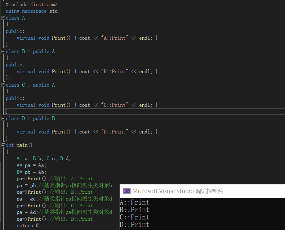Viewport: 285px width, 230px height.
Task: Collapse the class A code block
Action: pyautogui.click(x=3, y=18)
